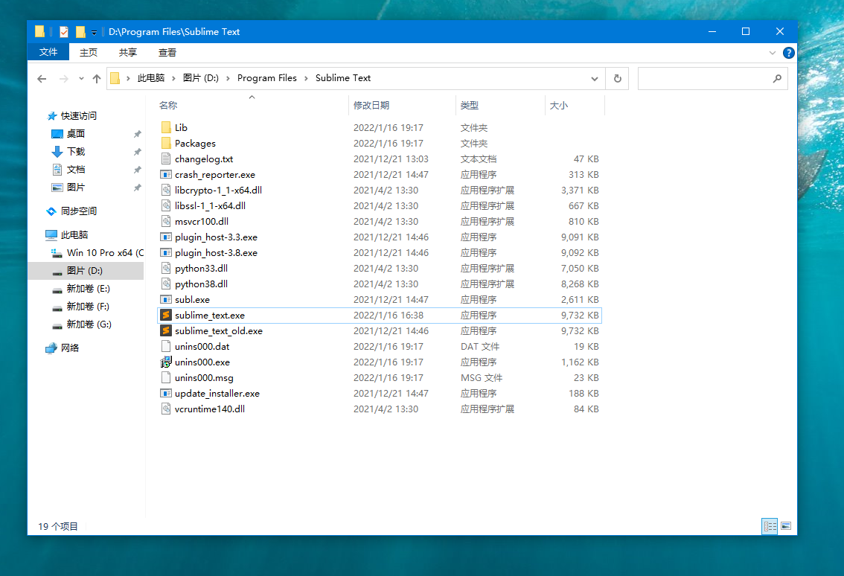844x576 pixels.
Task: Select 新加卷 (E:) drive in sidebar
Action: 88,289
